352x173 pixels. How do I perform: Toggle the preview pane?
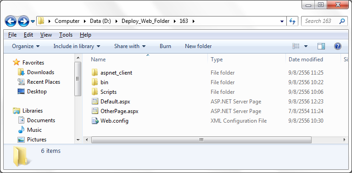(321, 46)
